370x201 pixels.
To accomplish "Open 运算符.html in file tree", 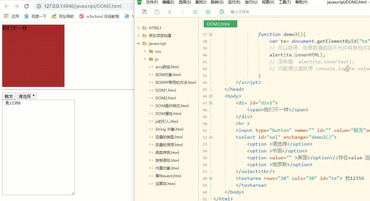I will click(165, 184).
